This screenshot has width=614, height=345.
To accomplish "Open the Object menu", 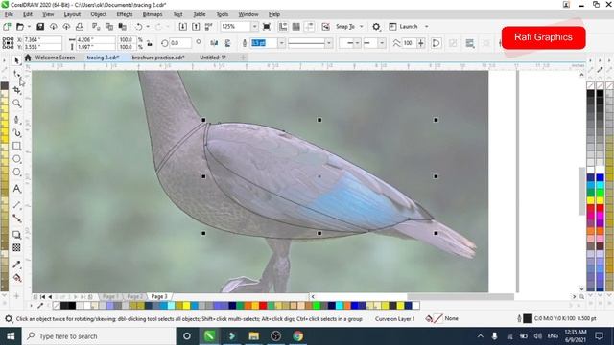I will [x=98, y=14].
